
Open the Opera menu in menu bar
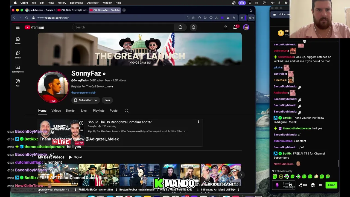[24, 3]
